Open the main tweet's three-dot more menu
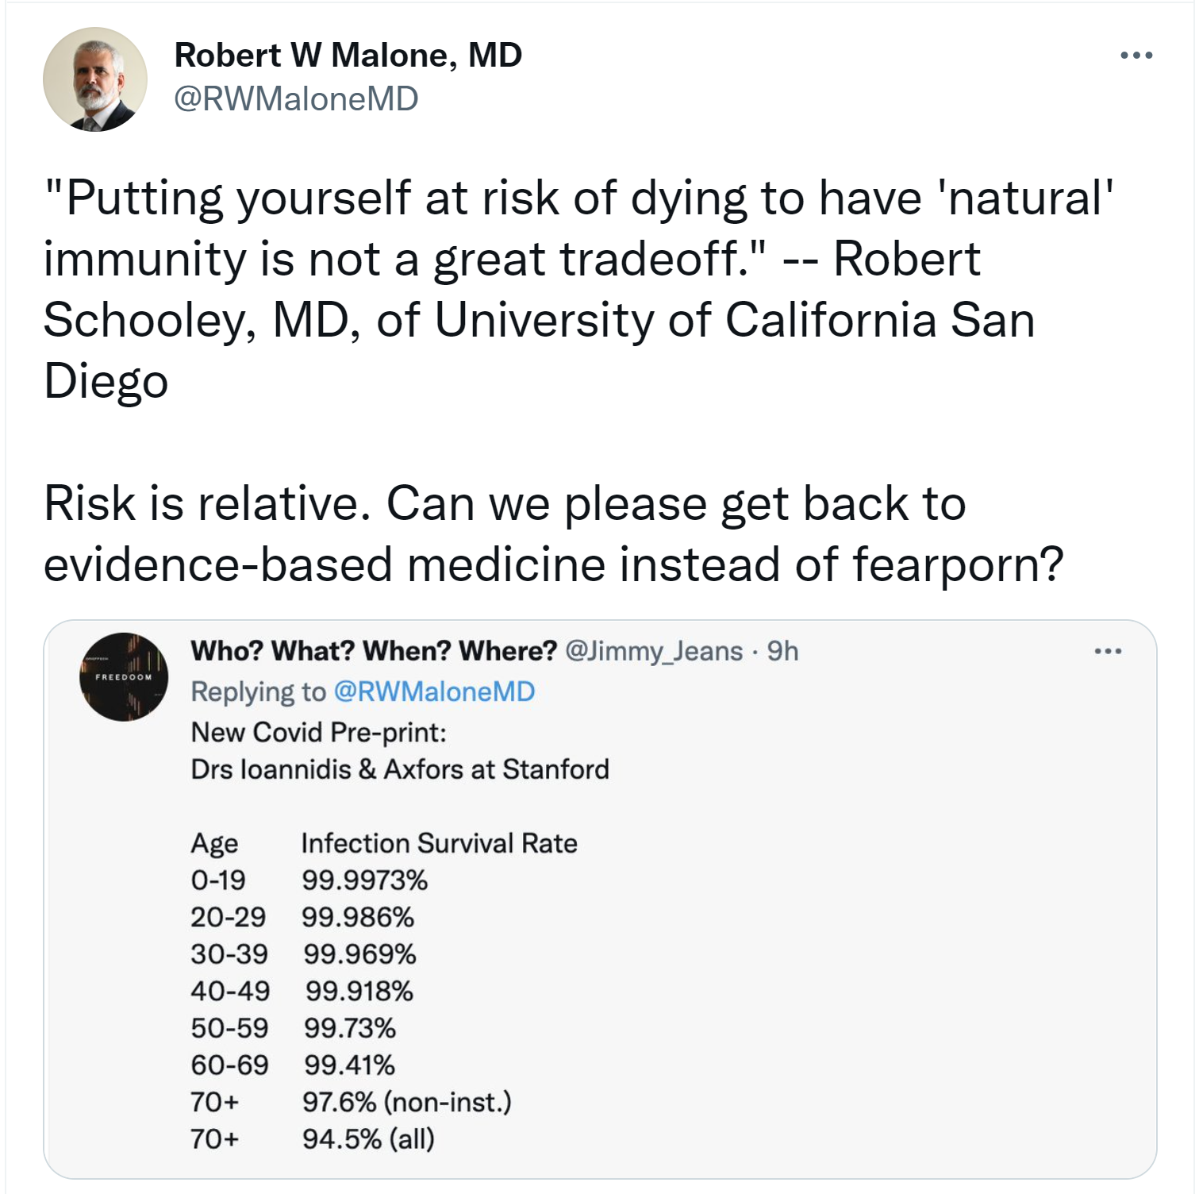 (1136, 56)
